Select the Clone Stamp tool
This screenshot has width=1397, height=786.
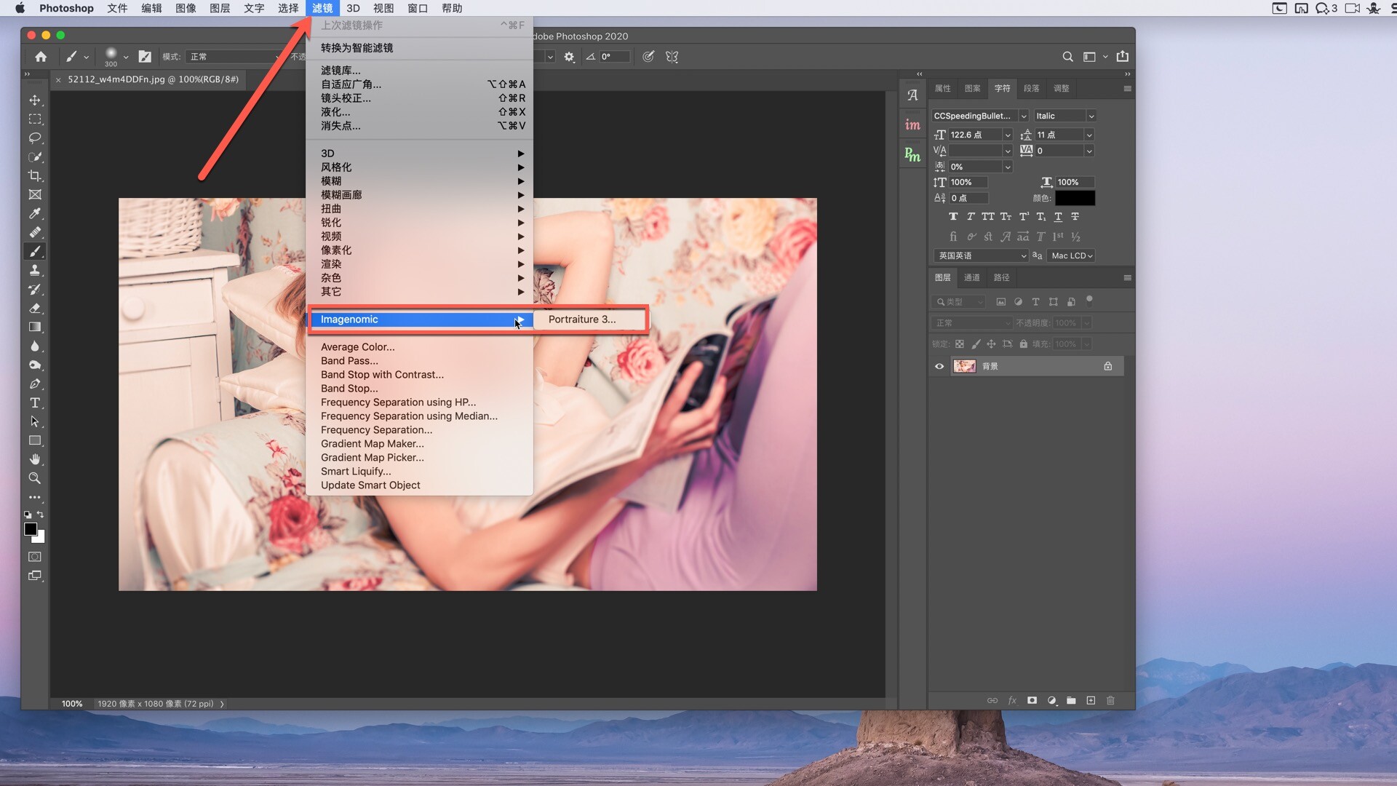point(35,271)
